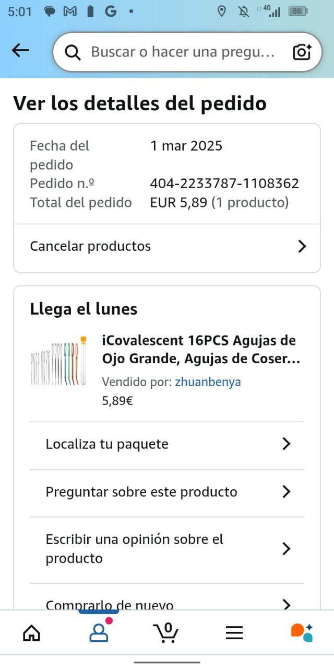The height and width of the screenshot is (669, 334).
Task: Open seller zhuanbenya link
Action: click(208, 382)
